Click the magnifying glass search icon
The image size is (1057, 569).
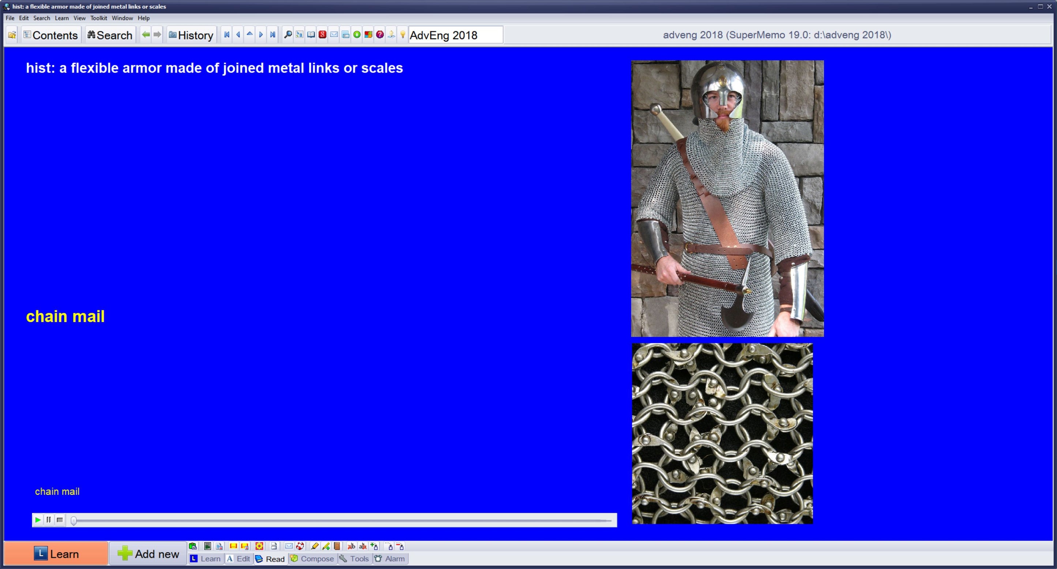pos(288,35)
